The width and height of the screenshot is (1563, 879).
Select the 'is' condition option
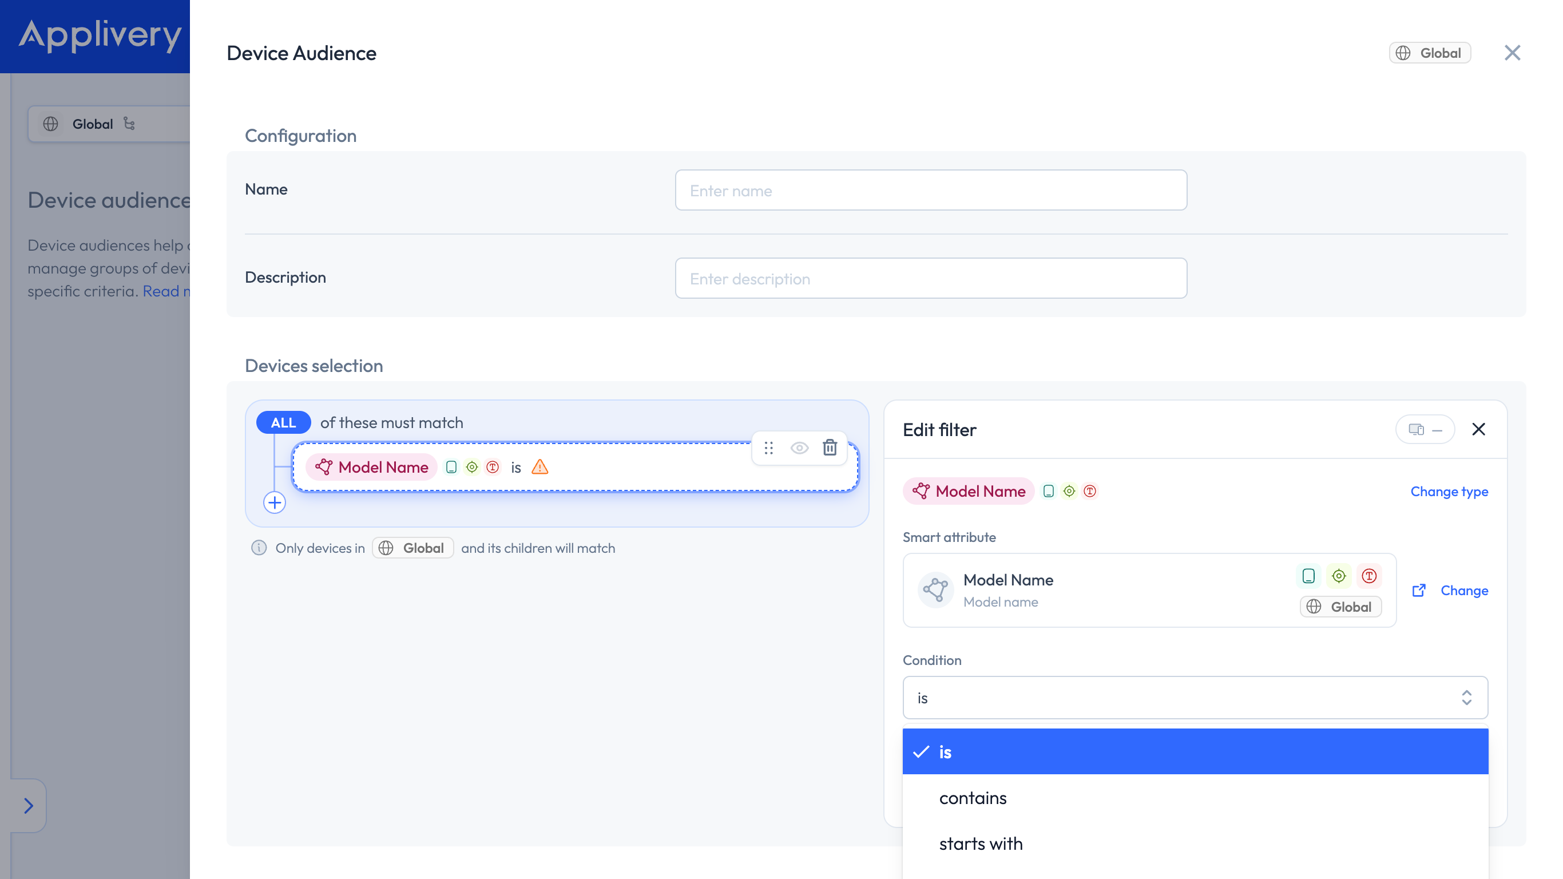[x=1195, y=751]
